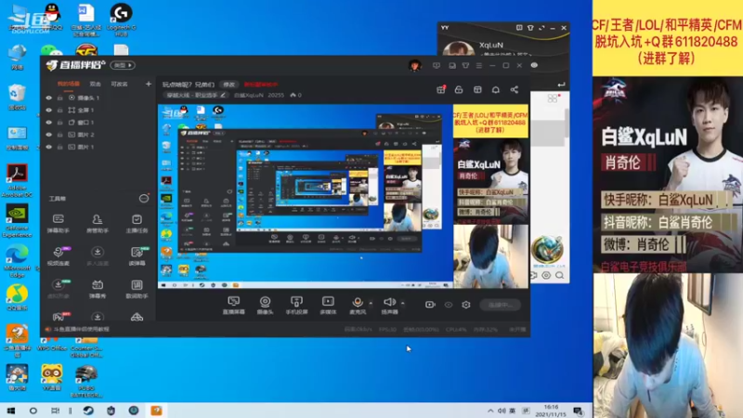Open the 弹幕助手 tool
The width and height of the screenshot is (743, 418).
coord(59,224)
